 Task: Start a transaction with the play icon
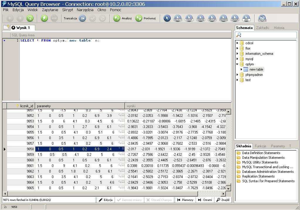click(82, 18)
